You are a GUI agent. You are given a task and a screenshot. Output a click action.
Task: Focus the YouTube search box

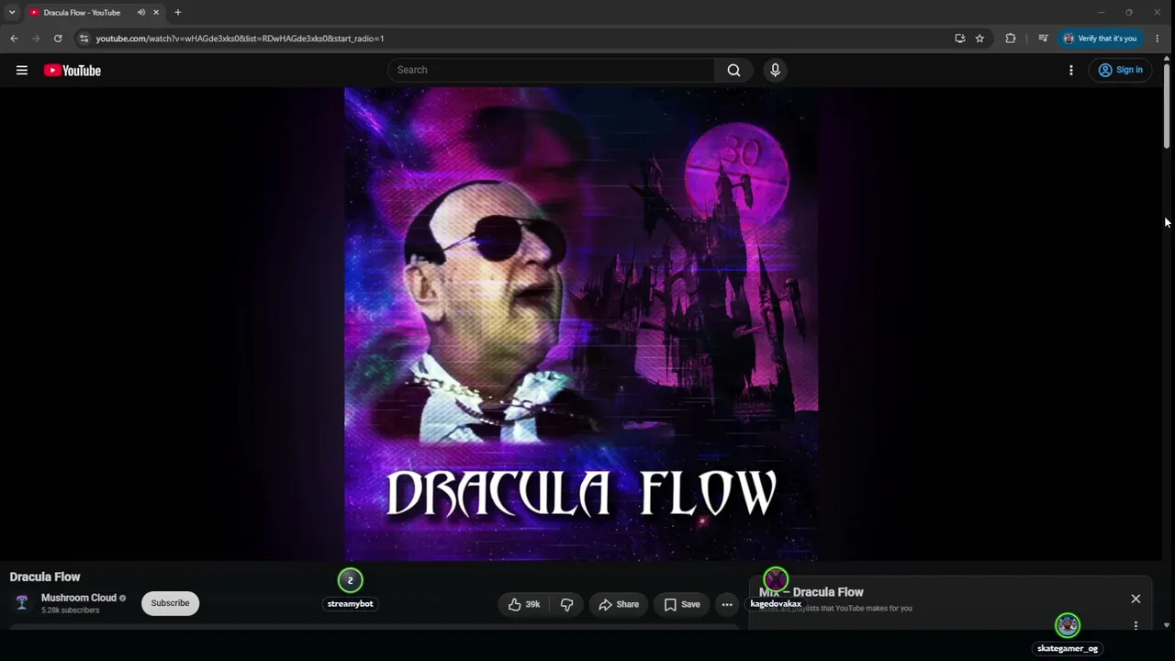point(551,70)
